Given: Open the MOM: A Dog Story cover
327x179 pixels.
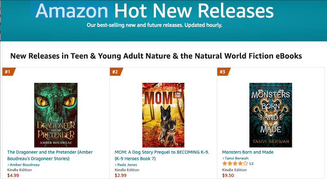Looking at the screenshot, I should point(163,115).
